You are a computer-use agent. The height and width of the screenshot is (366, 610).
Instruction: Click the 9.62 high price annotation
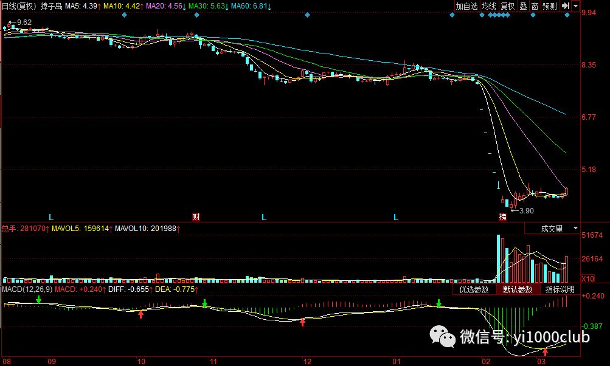(24, 22)
